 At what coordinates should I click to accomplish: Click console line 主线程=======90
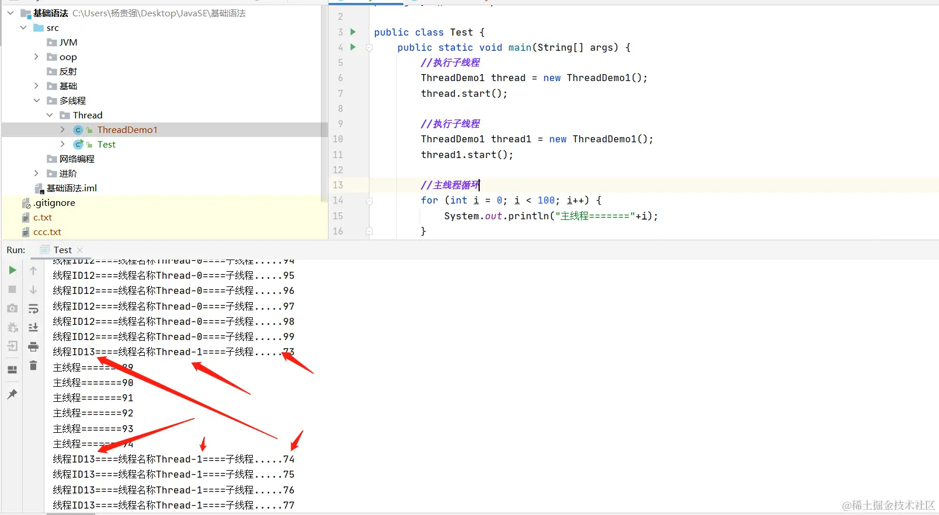[93, 383]
